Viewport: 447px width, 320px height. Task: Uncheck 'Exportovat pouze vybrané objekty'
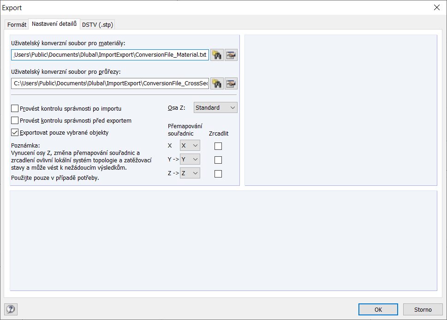[15, 133]
